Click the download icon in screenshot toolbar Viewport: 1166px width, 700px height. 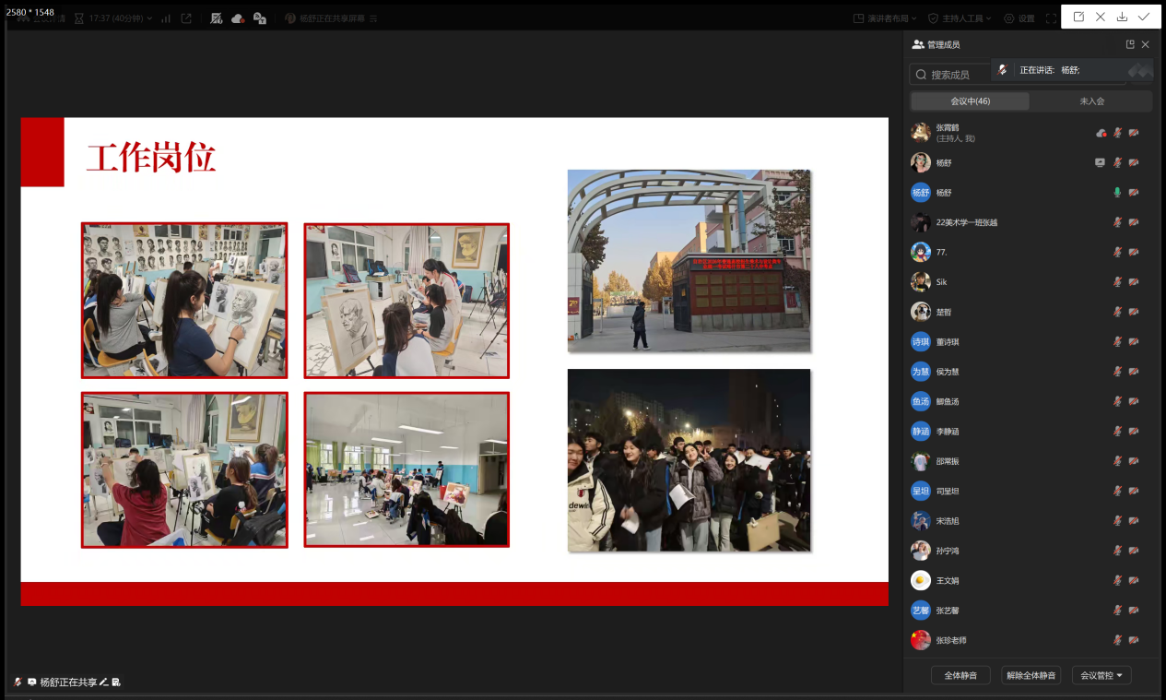1122,17
